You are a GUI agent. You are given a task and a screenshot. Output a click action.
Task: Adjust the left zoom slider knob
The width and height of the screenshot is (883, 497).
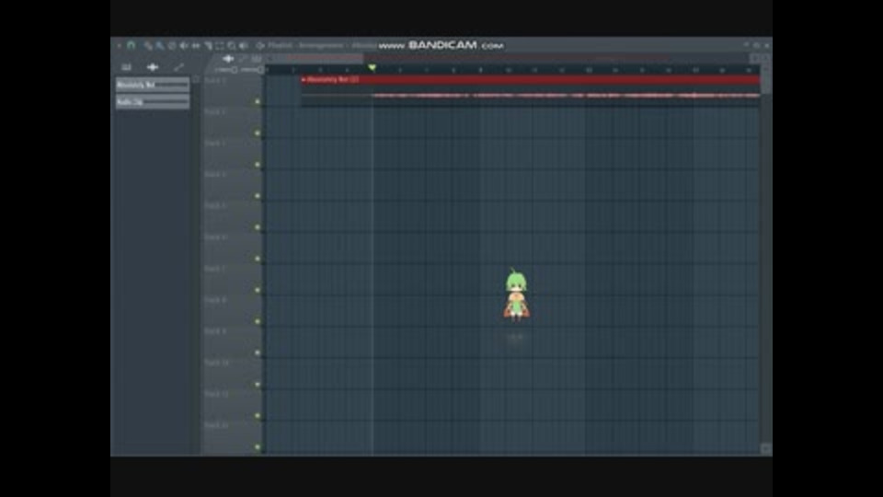click(x=235, y=70)
